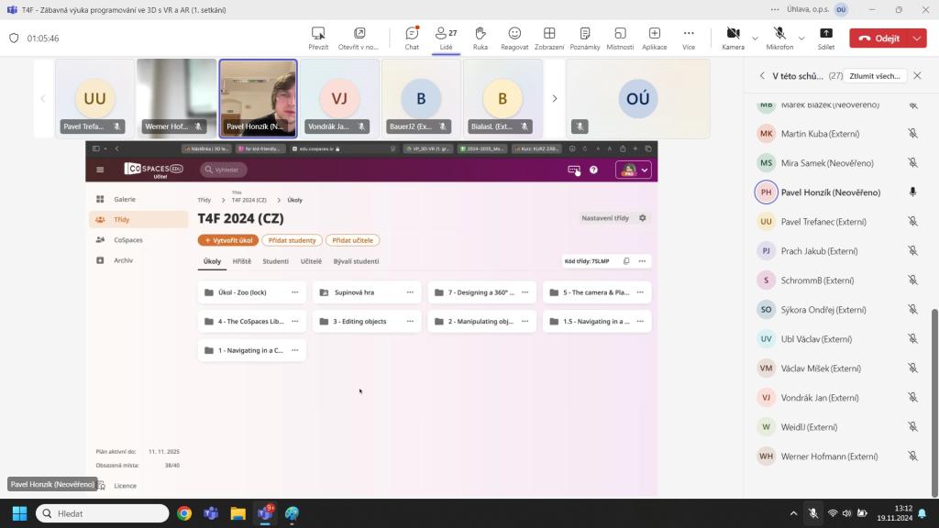This screenshot has width=939, height=528.
Task: Open the dropdown arrow beside Odejít
Action: 917,38
